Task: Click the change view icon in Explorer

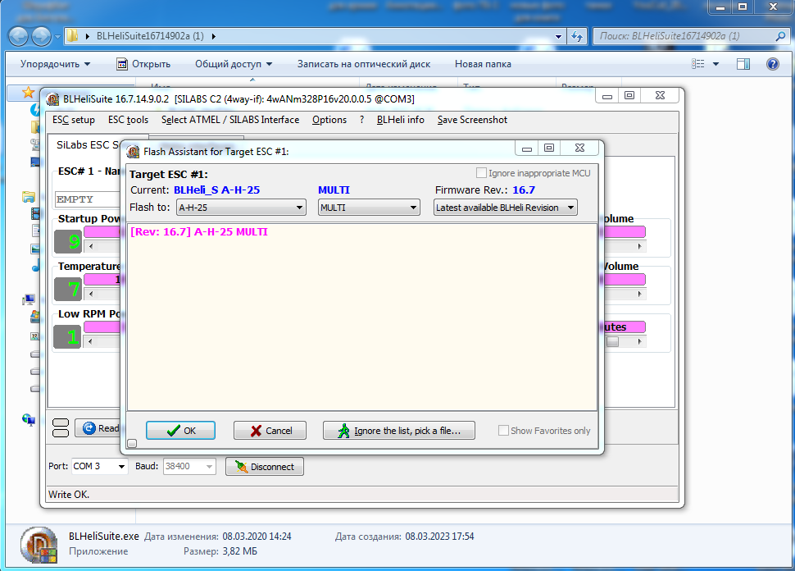Action: pyautogui.click(x=698, y=64)
